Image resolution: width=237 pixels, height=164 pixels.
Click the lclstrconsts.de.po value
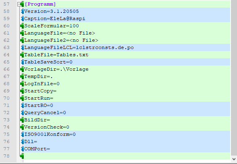(x=105, y=47)
